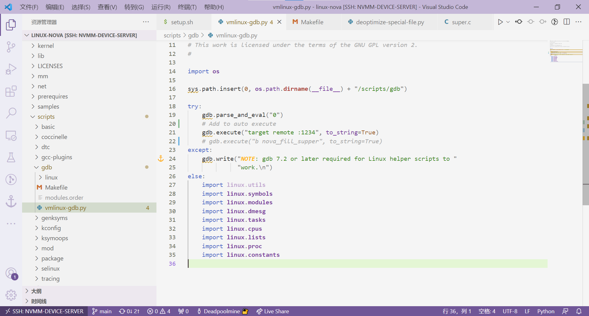Click gdb breadcrumb segment
This screenshot has width=589, height=316.
pyautogui.click(x=193, y=35)
